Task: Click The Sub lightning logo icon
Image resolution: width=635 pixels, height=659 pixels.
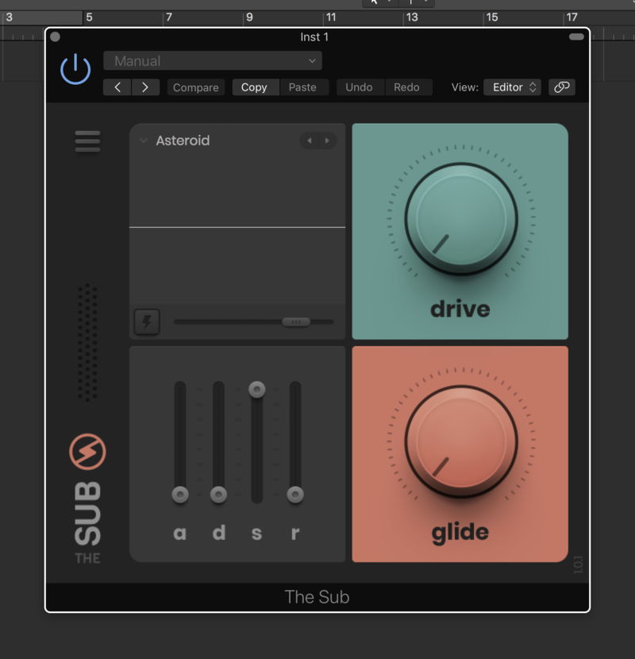Action: click(x=87, y=452)
